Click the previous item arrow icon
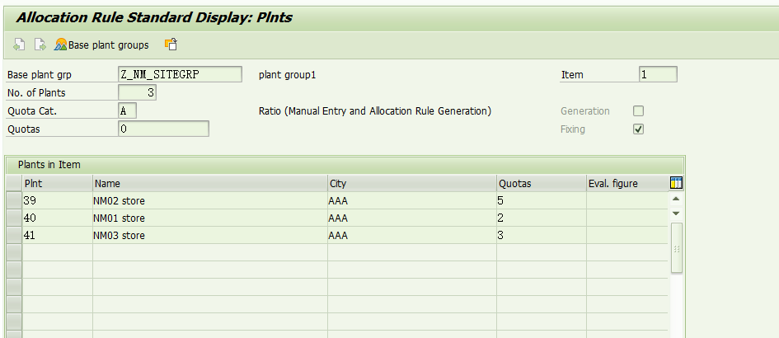This screenshot has width=779, height=338. click(x=19, y=45)
